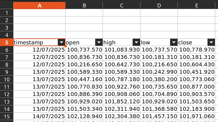
Task: Select column A header
Action: click(39, 5)
